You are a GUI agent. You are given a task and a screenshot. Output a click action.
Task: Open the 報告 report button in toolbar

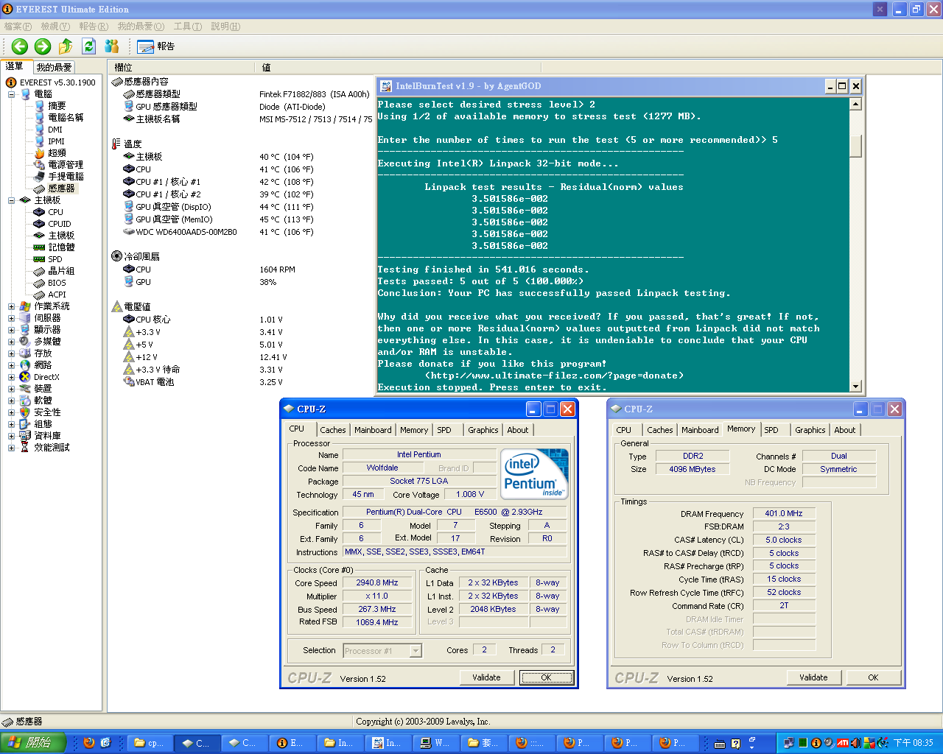pyautogui.click(x=155, y=46)
